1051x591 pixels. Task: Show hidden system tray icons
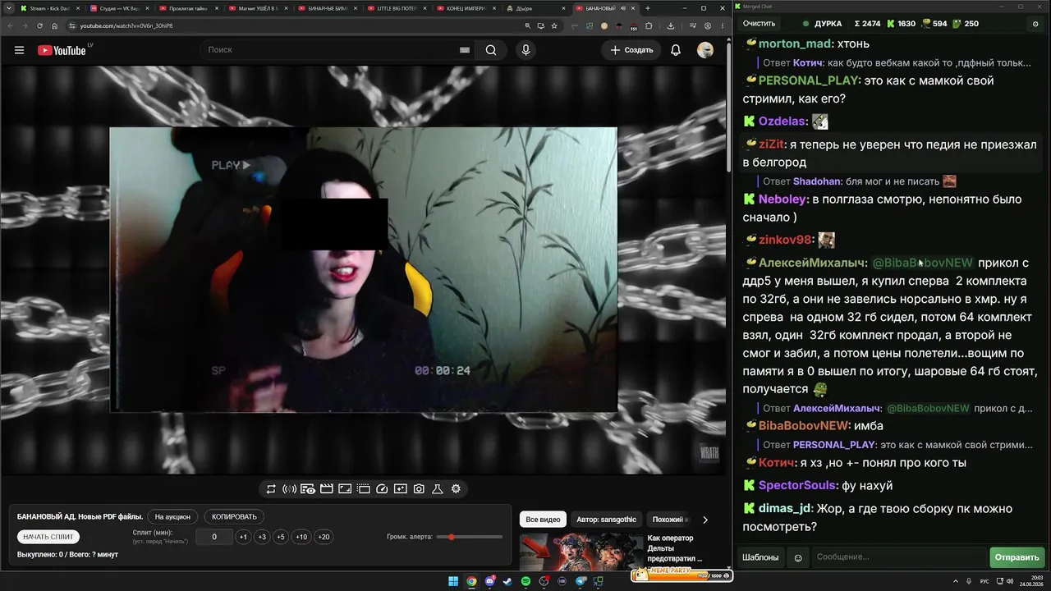(957, 582)
